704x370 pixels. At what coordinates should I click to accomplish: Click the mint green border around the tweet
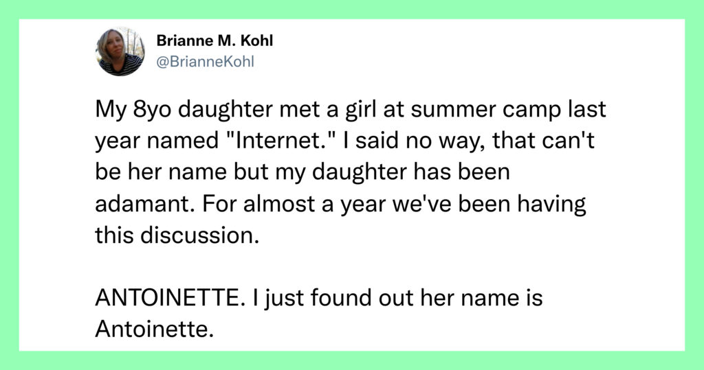[x=352, y=9]
